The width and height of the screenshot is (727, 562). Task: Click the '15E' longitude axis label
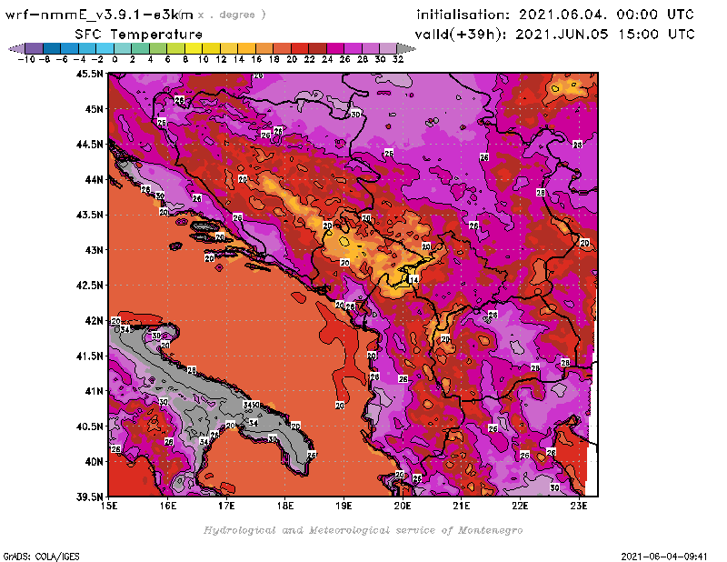click(x=109, y=506)
